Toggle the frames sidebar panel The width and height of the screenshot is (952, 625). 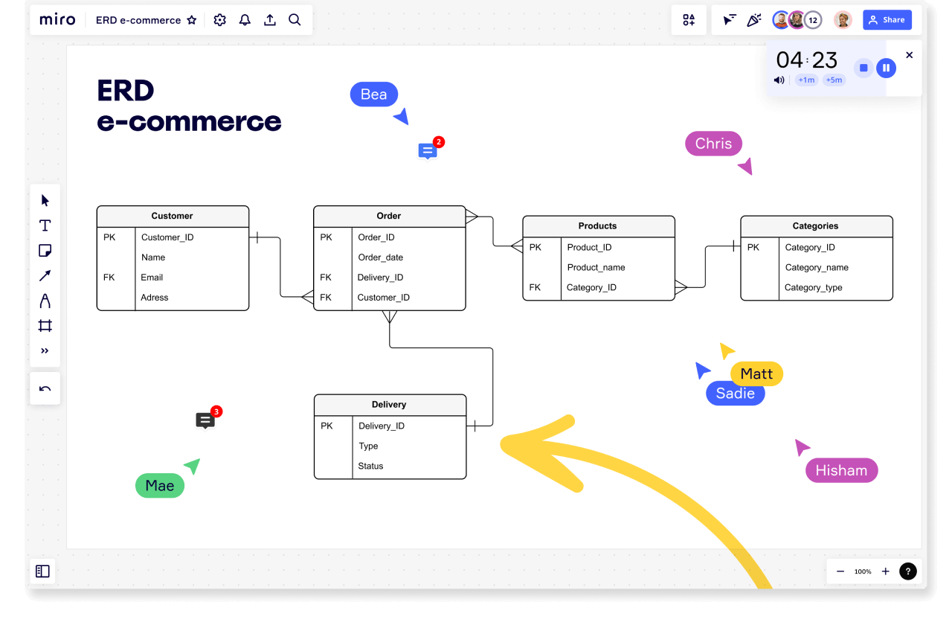click(x=42, y=571)
